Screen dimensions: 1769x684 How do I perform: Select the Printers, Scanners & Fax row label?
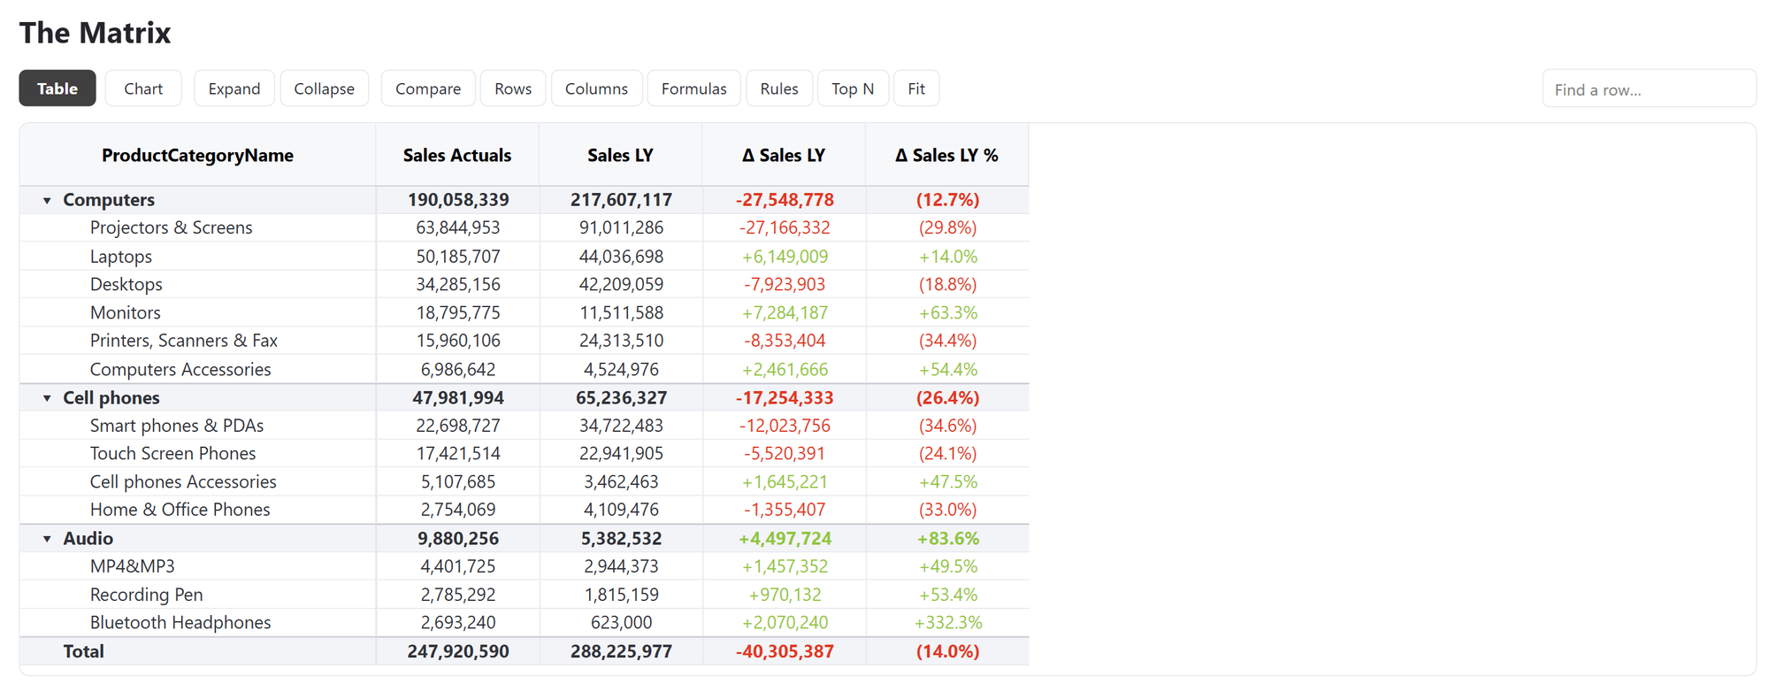tap(184, 341)
